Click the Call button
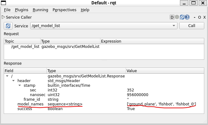The width and height of the screenshot is (208, 125). click(192, 26)
